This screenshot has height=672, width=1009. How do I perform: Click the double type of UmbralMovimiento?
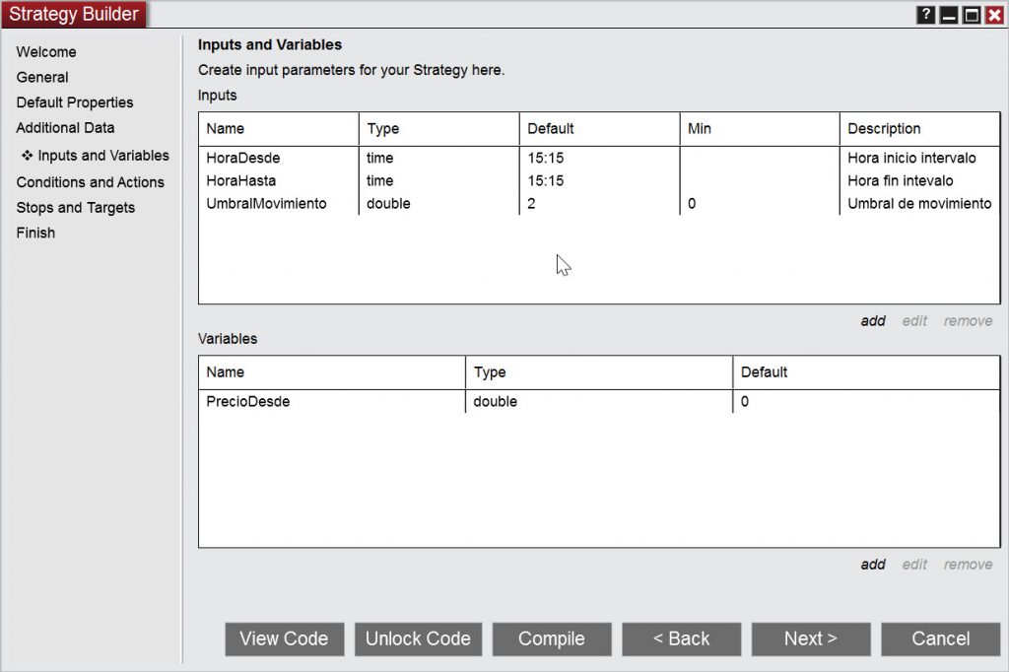[x=388, y=203]
